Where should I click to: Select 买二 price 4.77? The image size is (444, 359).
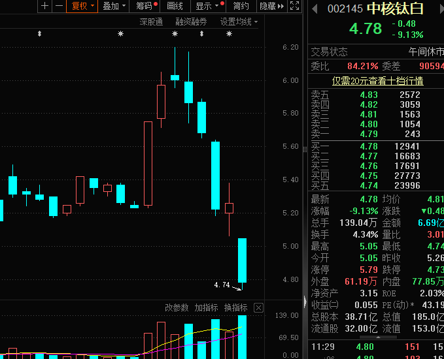tap(369, 156)
